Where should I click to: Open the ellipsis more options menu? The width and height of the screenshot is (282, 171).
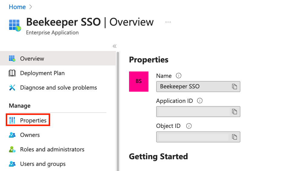[168, 22]
